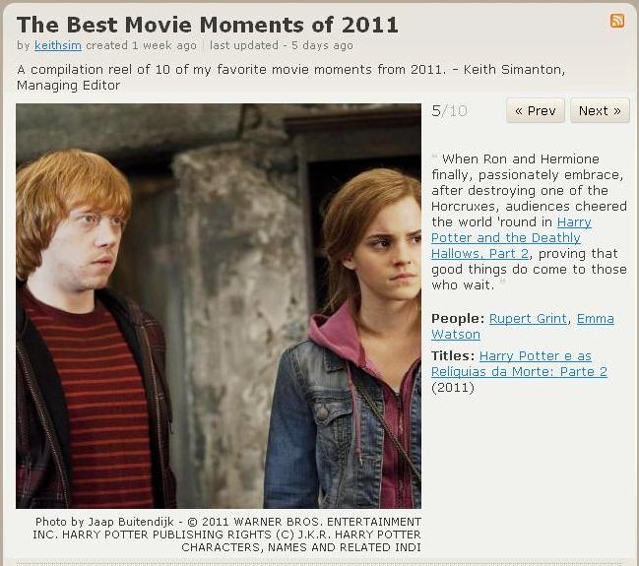The image size is (639, 566).
Task: Open keithsim author profile link
Action: pos(58,45)
